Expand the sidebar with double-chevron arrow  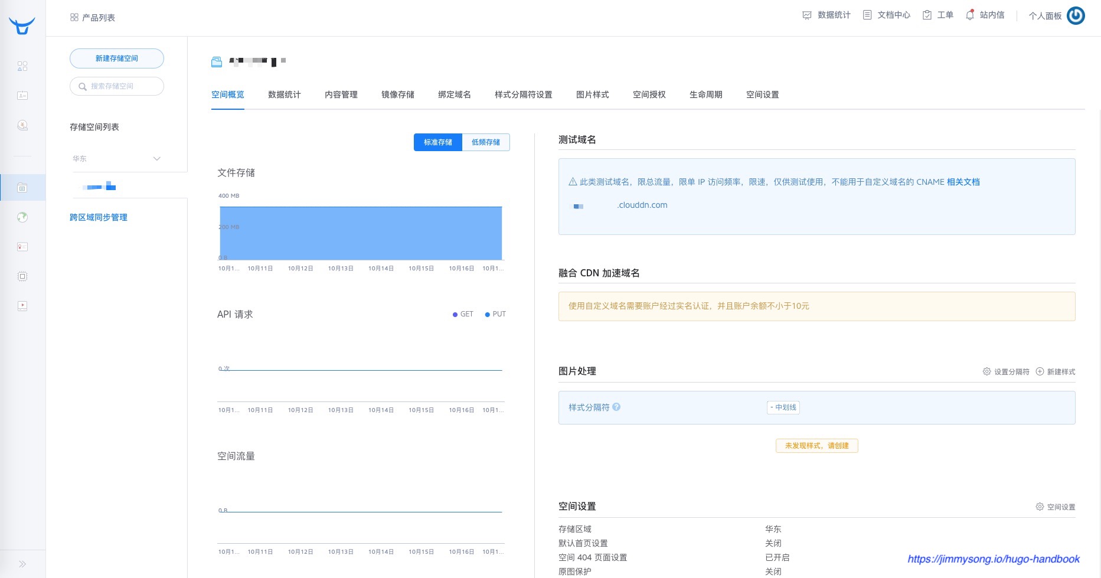tap(22, 564)
